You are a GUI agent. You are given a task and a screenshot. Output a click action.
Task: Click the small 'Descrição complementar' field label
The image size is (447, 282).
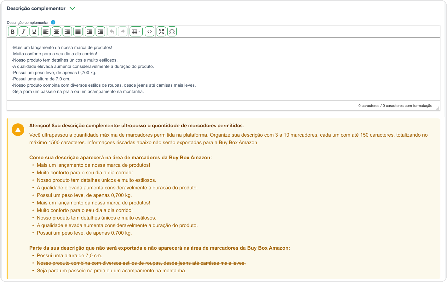[28, 23]
